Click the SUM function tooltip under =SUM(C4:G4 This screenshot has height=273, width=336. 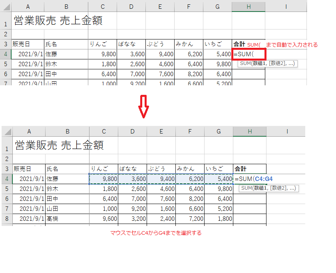(x=268, y=188)
